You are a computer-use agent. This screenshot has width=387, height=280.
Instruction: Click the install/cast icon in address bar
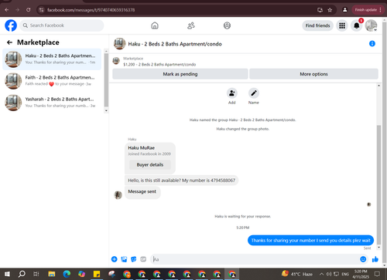coord(320,10)
